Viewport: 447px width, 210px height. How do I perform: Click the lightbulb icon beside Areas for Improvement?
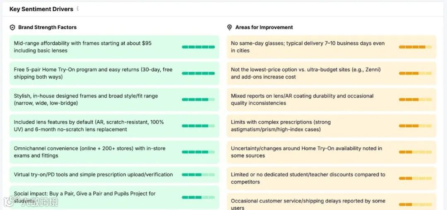pos(230,27)
